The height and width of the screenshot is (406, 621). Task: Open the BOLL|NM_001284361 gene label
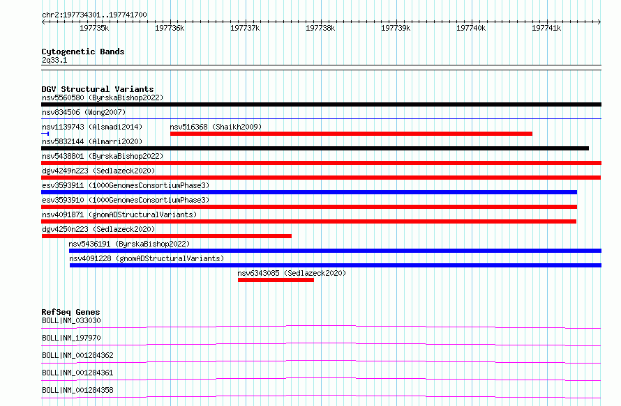point(77,373)
